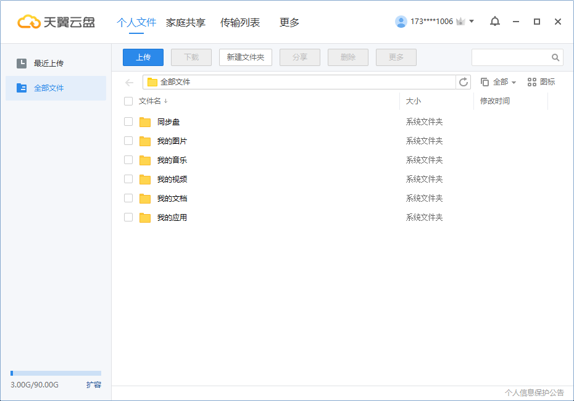Click the VIP crown icon beside account name

(460, 20)
